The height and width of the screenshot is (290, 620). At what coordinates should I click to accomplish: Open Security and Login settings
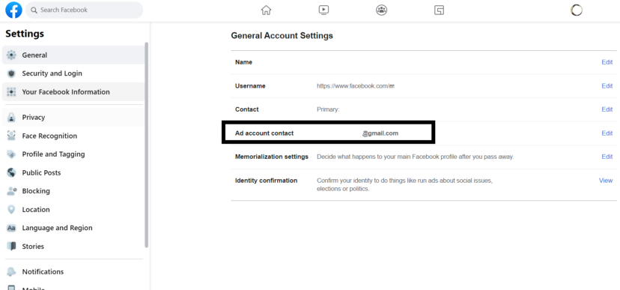[x=73, y=73]
